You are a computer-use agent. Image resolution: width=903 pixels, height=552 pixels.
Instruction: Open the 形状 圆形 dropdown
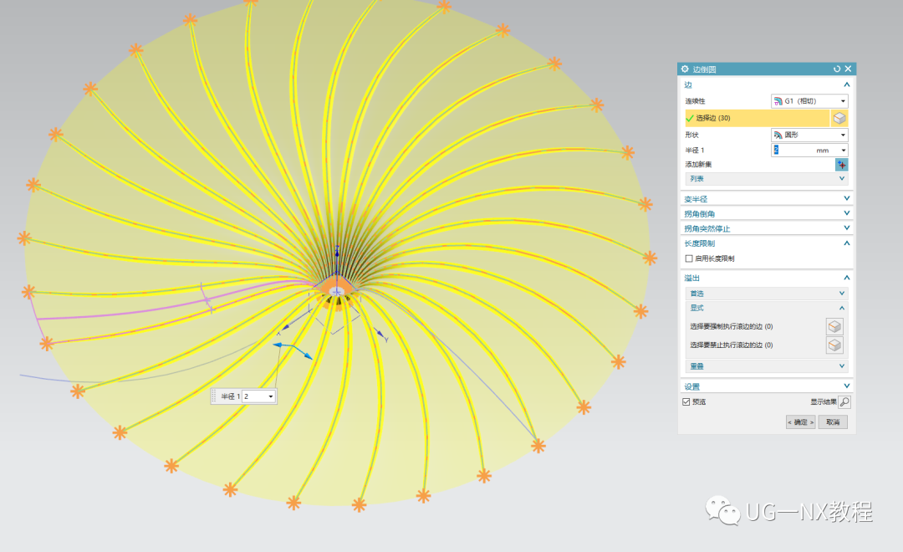[809, 135]
